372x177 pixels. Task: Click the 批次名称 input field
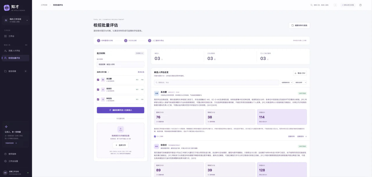point(120,64)
